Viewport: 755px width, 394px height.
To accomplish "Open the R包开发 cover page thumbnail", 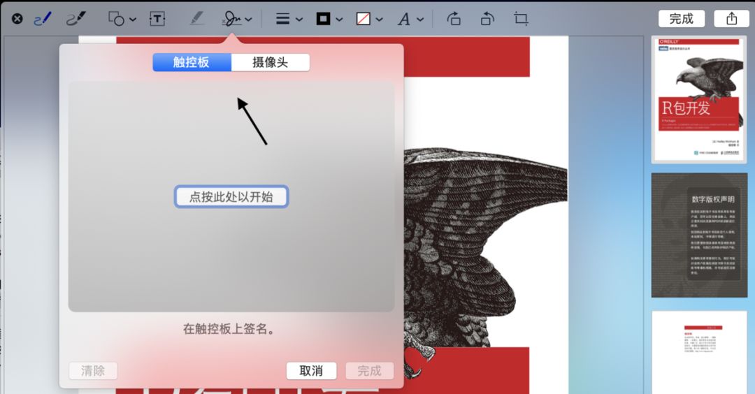I will pyautogui.click(x=699, y=100).
